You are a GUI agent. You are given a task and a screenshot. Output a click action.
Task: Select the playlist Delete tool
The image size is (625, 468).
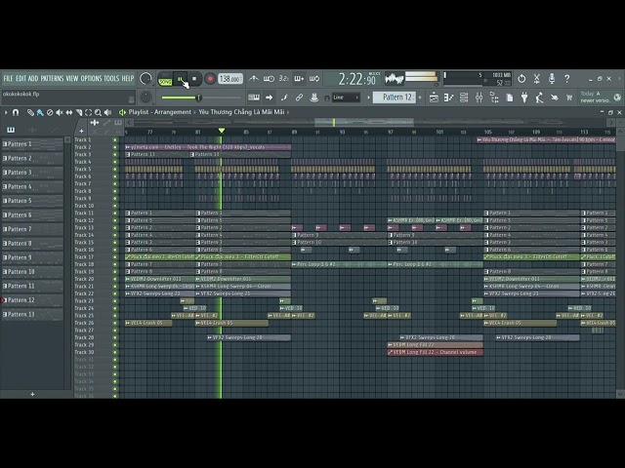coord(50,113)
